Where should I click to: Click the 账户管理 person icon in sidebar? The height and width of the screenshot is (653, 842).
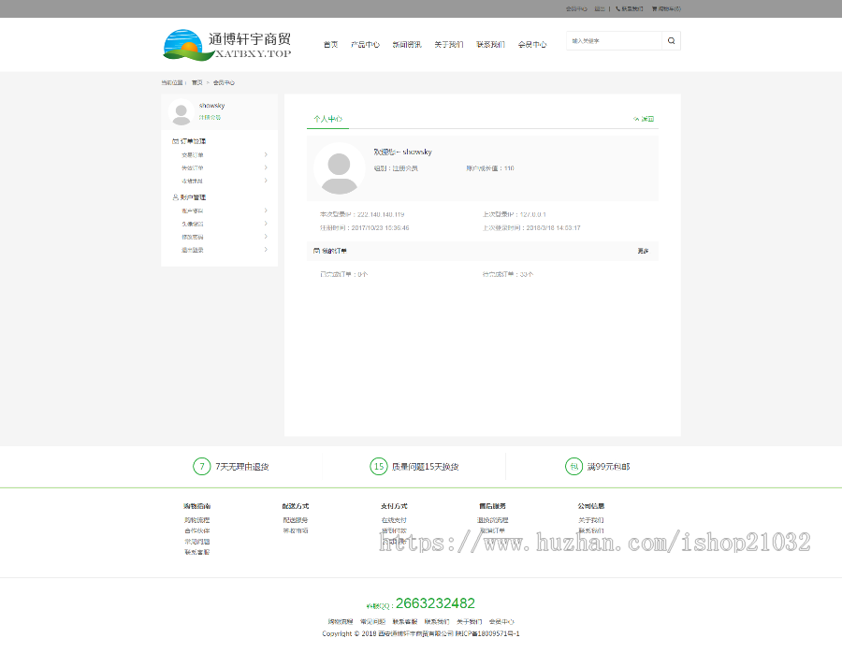point(175,196)
